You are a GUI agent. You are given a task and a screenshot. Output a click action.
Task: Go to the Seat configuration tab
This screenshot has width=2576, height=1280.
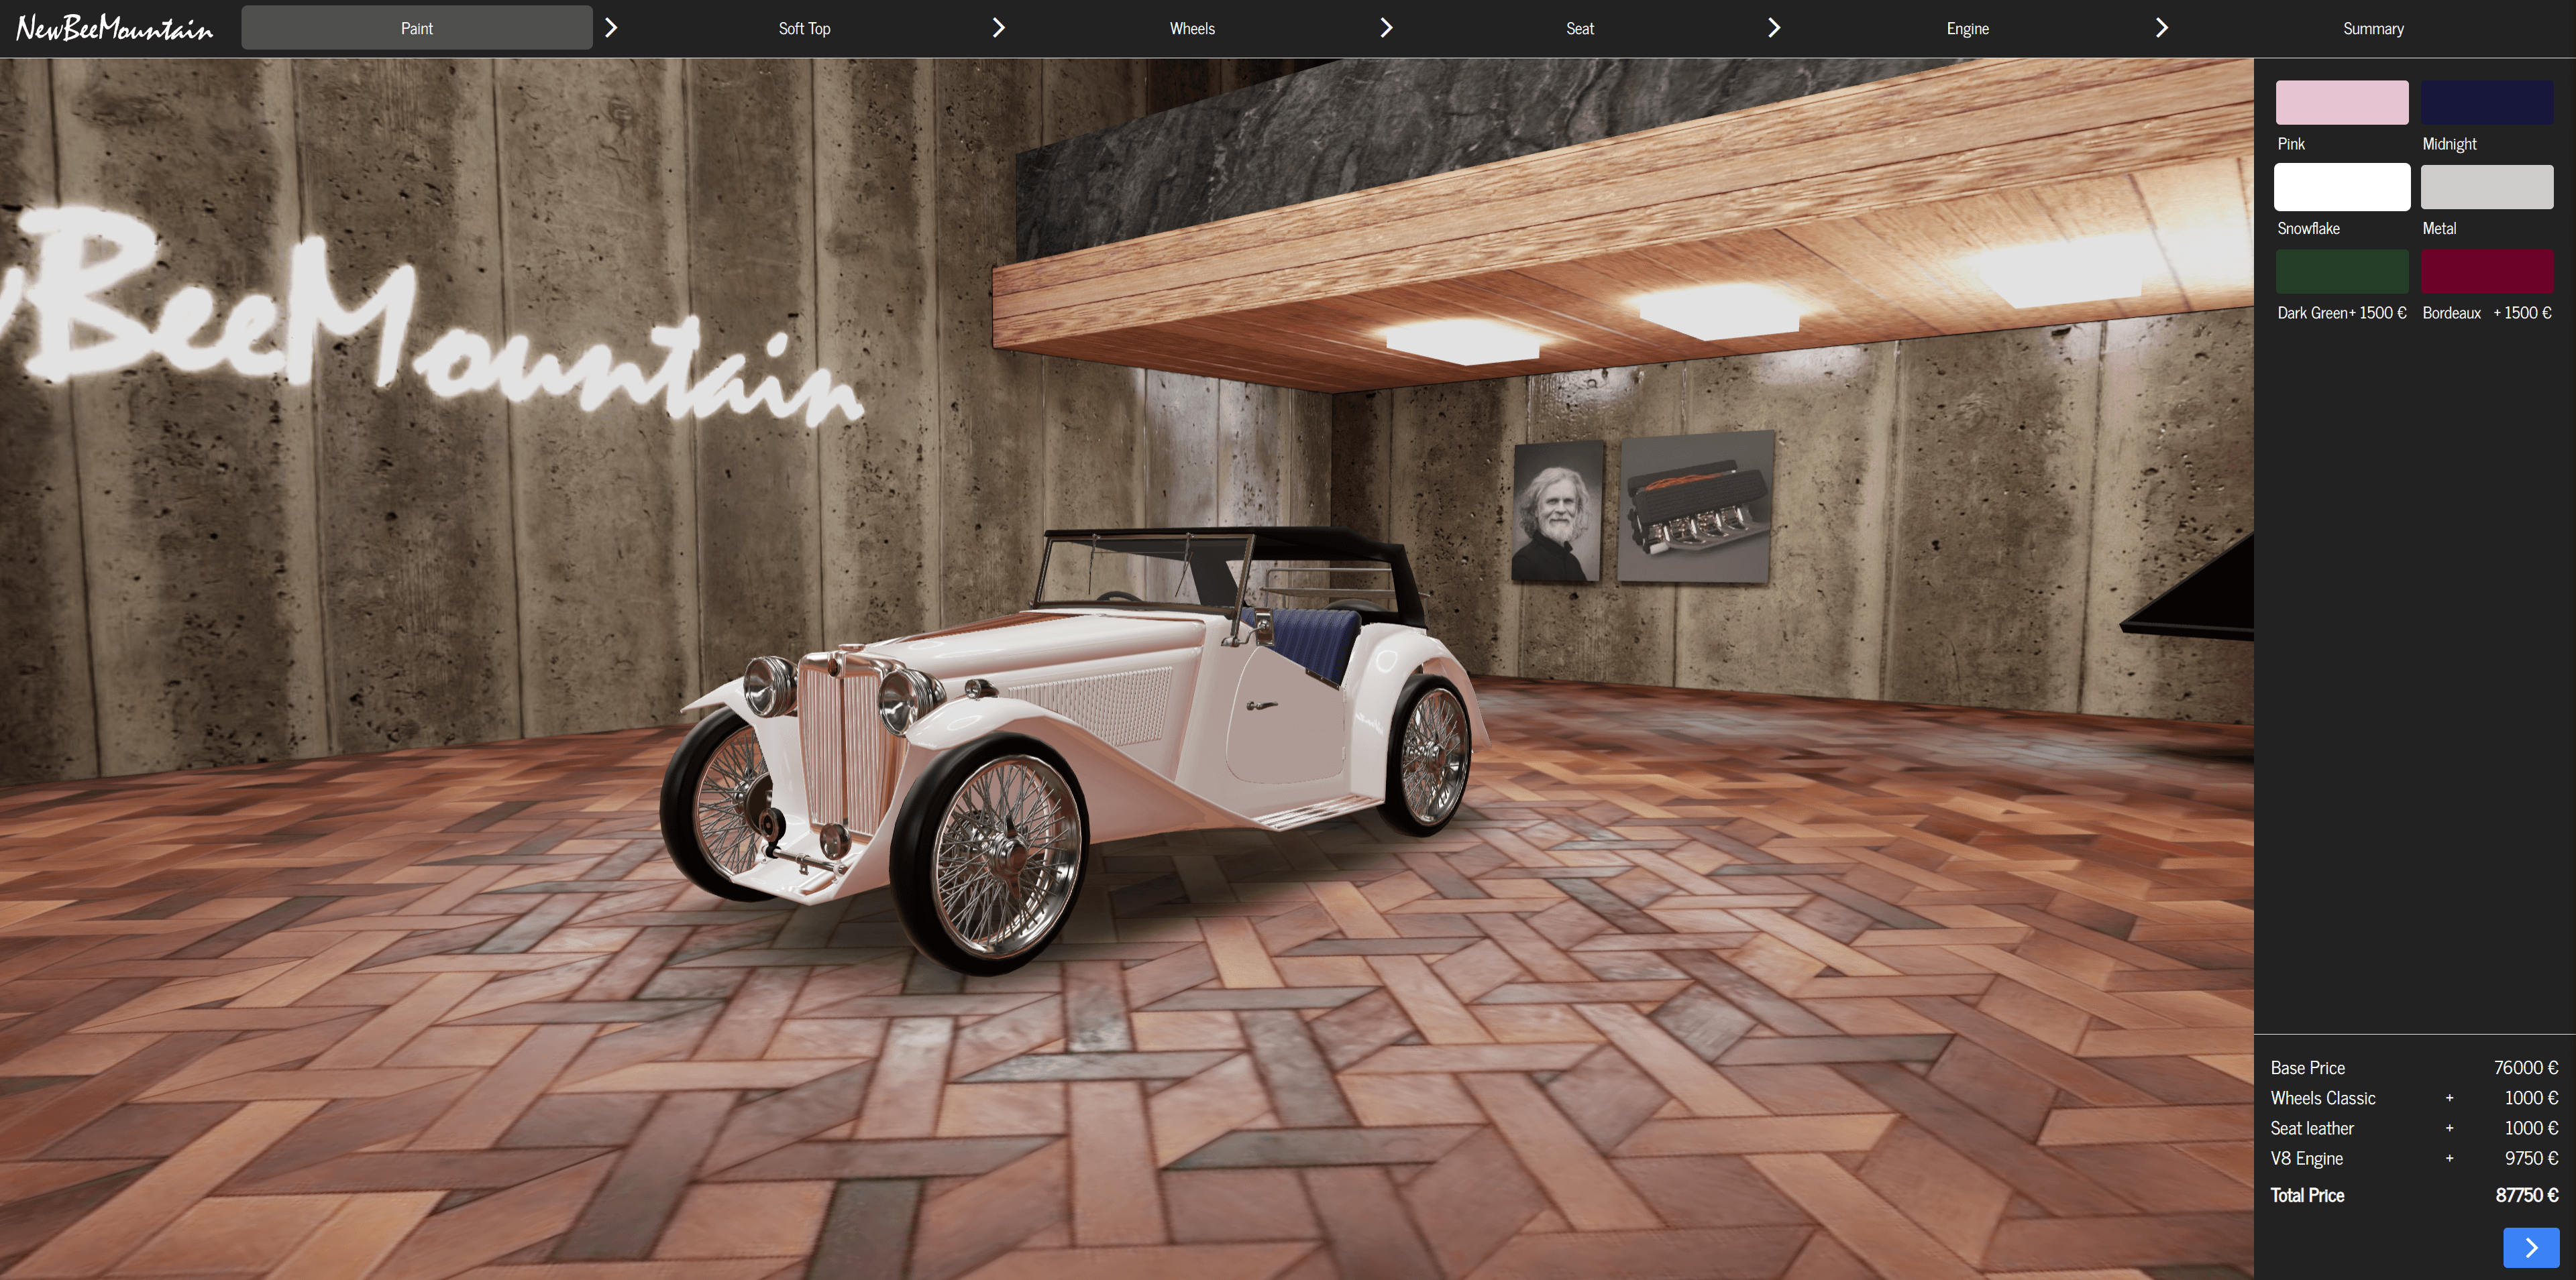(x=1579, y=28)
